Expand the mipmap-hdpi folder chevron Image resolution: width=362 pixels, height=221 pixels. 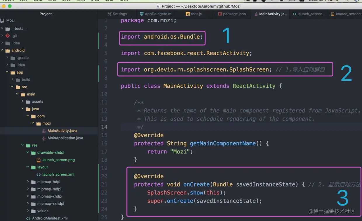click(28, 182)
